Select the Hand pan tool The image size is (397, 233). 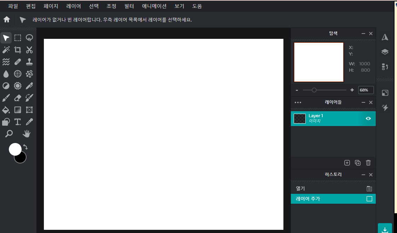26,134
